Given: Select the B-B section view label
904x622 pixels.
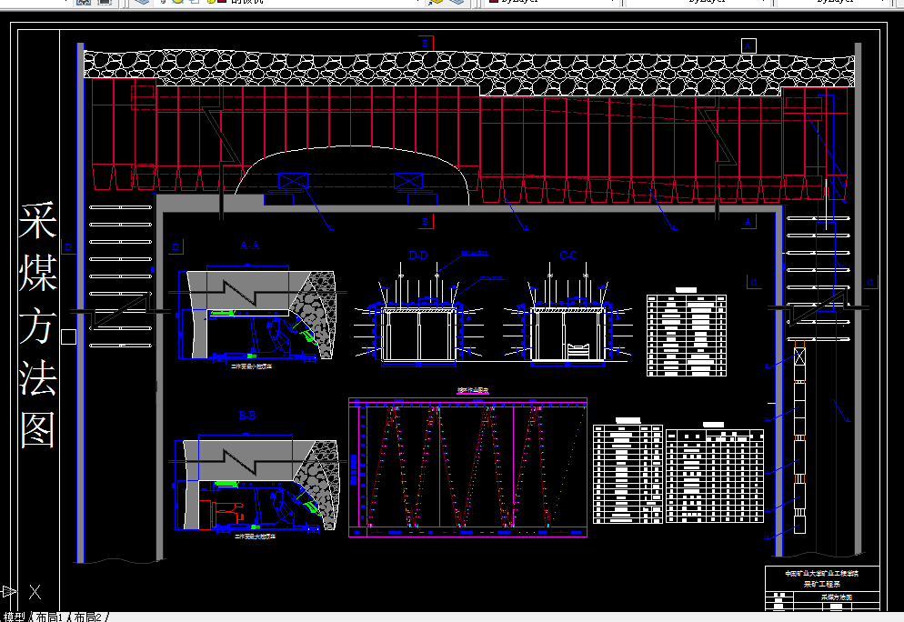Looking at the screenshot, I should click(x=247, y=416).
